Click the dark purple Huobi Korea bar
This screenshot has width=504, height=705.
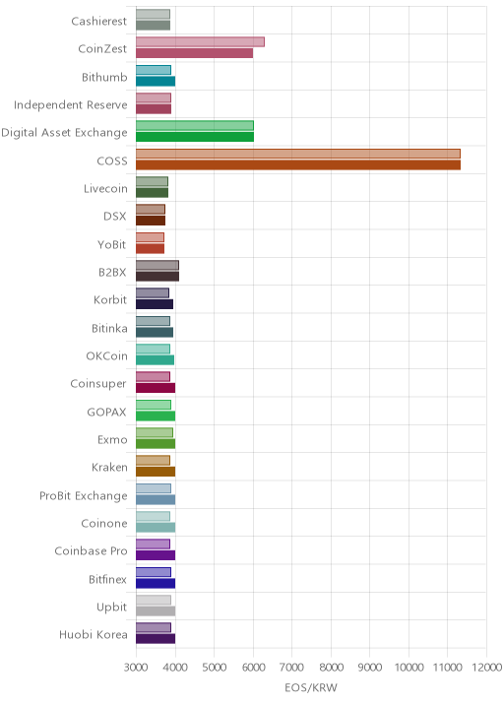156,639
